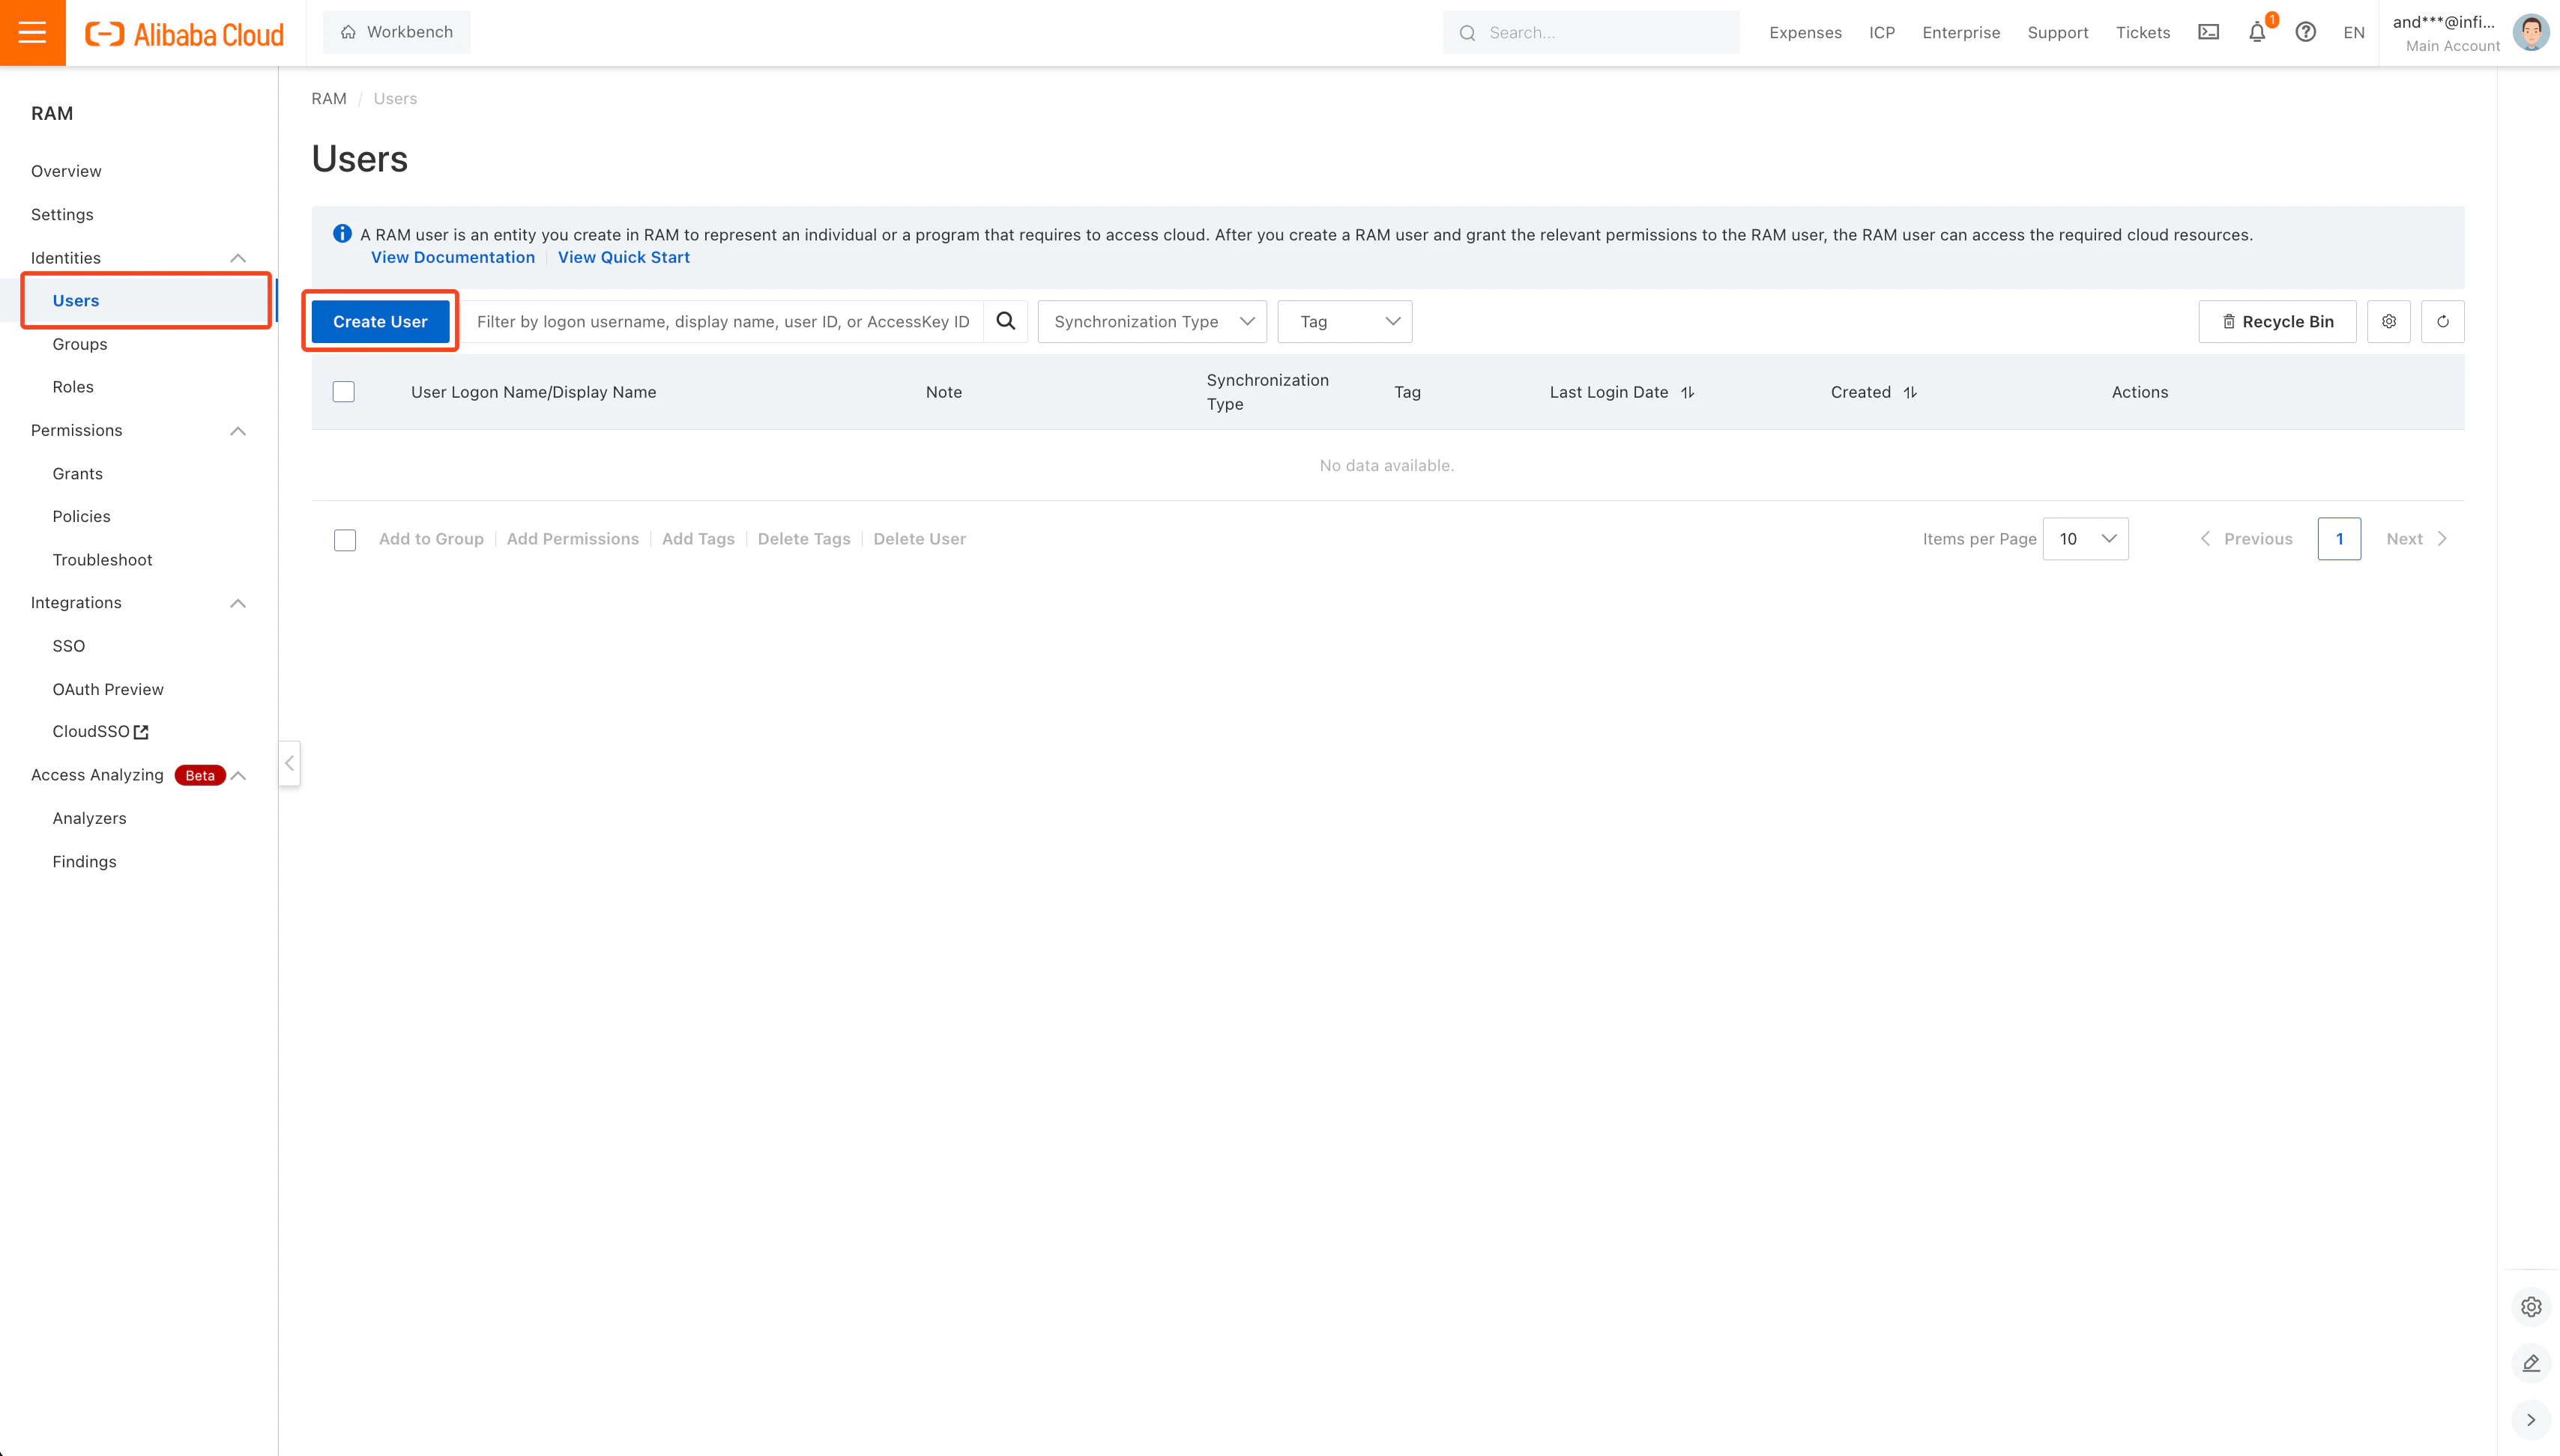
Task: Open the help question mark icon
Action: point(2306,32)
